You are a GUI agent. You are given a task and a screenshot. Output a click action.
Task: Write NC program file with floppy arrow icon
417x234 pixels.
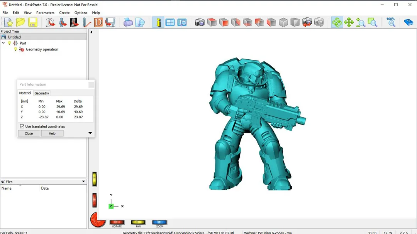coord(110,22)
